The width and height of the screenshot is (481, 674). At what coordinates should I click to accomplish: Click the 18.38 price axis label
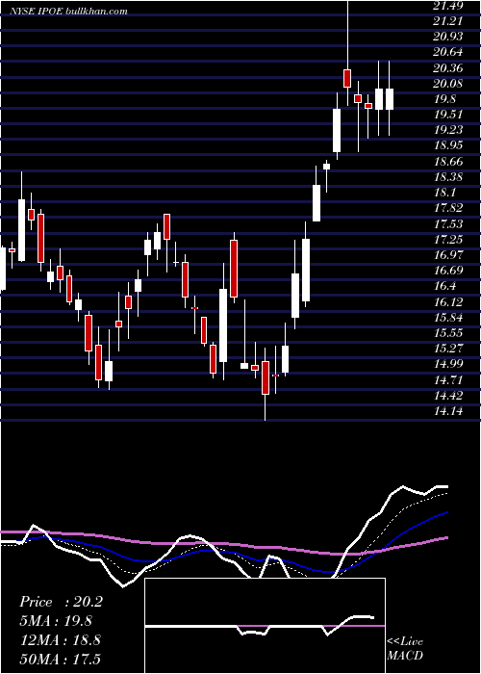tap(448, 176)
